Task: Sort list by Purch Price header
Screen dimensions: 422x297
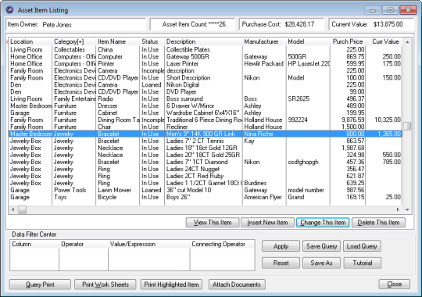Action: (348, 41)
